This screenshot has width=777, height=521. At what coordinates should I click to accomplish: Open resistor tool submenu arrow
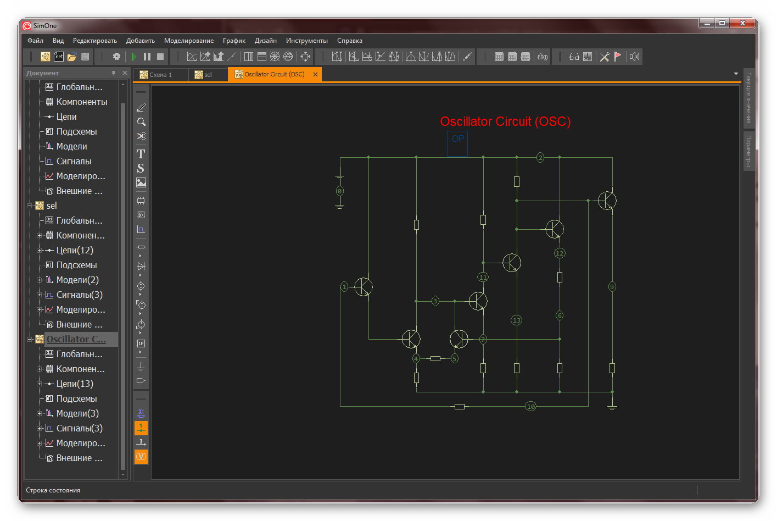tap(141, 256)
